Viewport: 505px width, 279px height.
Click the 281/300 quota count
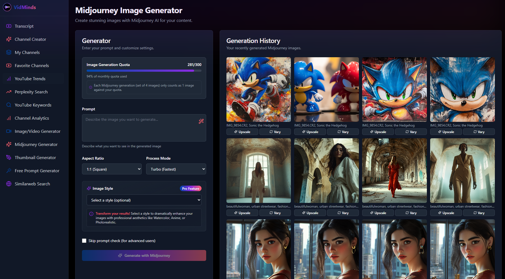click(x=194, y=65)
